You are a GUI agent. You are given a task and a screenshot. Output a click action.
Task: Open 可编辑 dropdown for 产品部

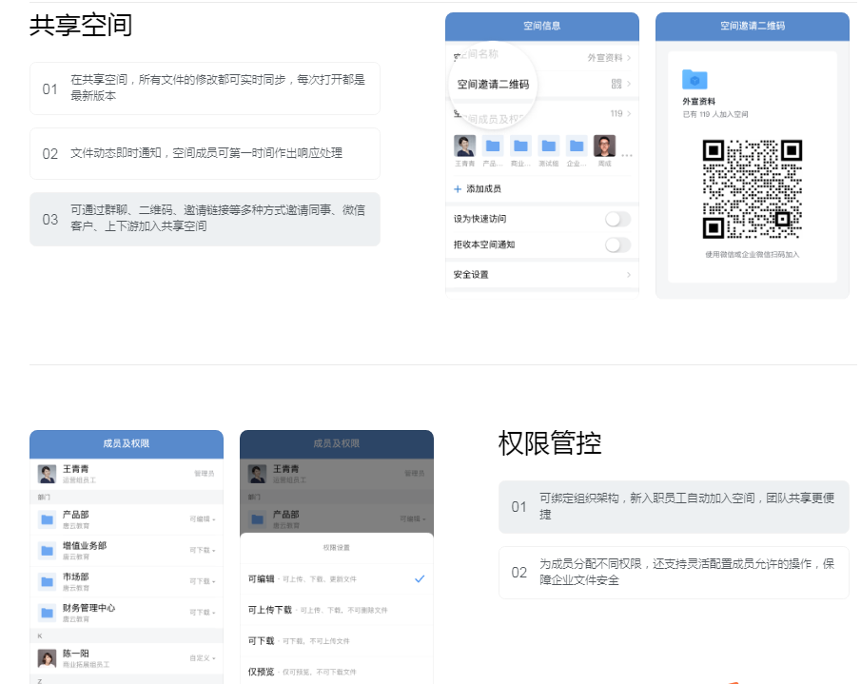point(203,519)
